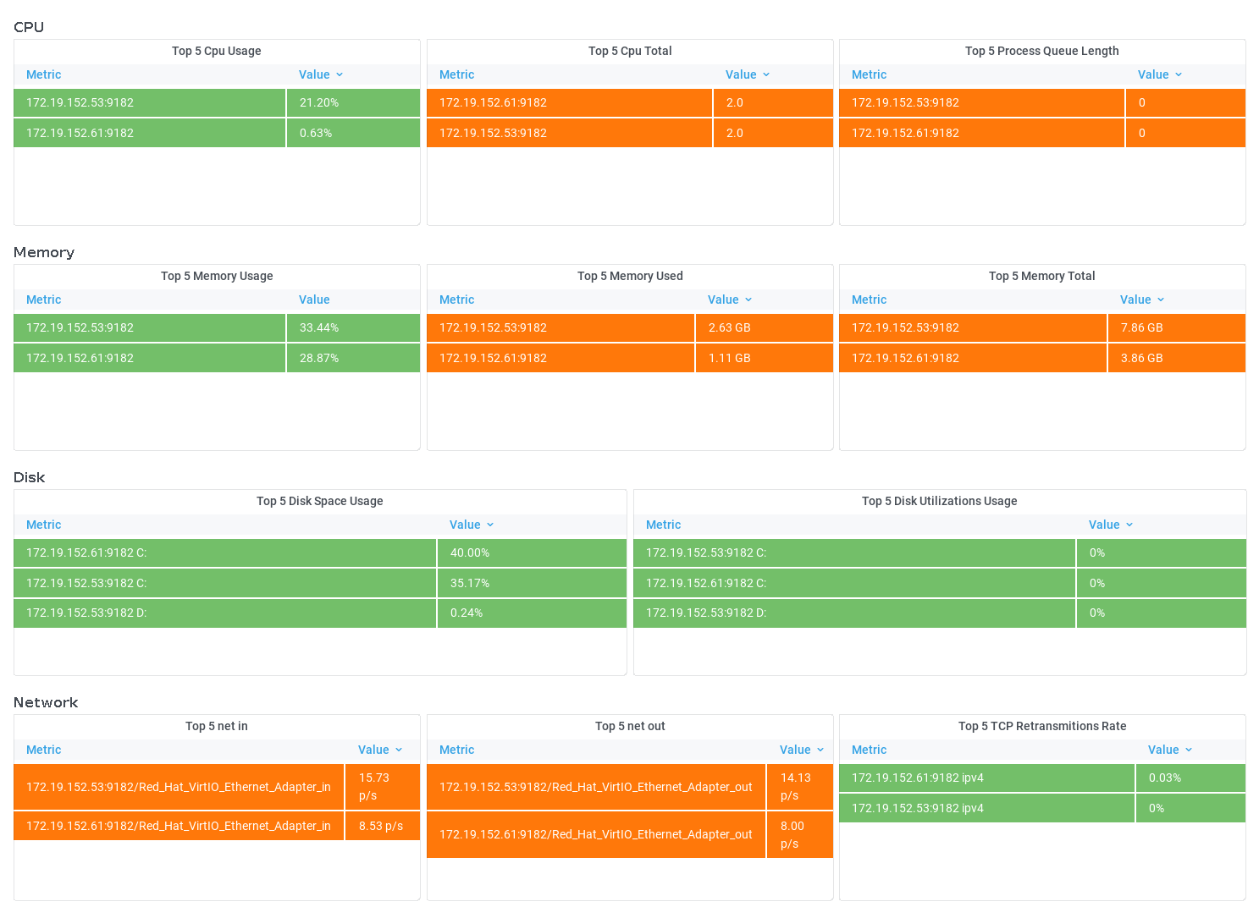Open Top 5 TCP Retransmitions Rate panel title
Image resolution: width=1259 pixels, height=907 pixels.
tap(1042, 726)
